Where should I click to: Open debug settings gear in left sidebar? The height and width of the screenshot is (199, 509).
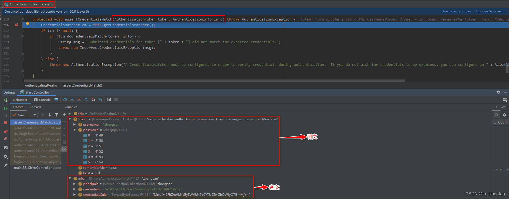tap(6, 156)
